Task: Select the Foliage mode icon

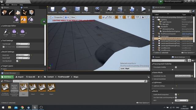Action: point(24,13)
